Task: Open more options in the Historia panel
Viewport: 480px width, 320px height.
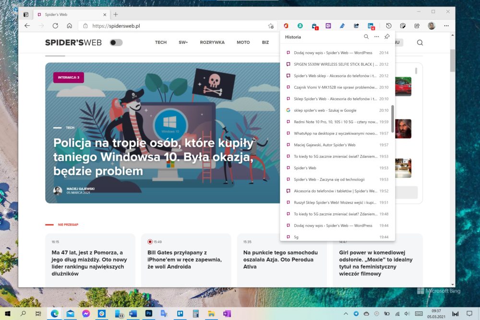Action: (x=376, y=37)
